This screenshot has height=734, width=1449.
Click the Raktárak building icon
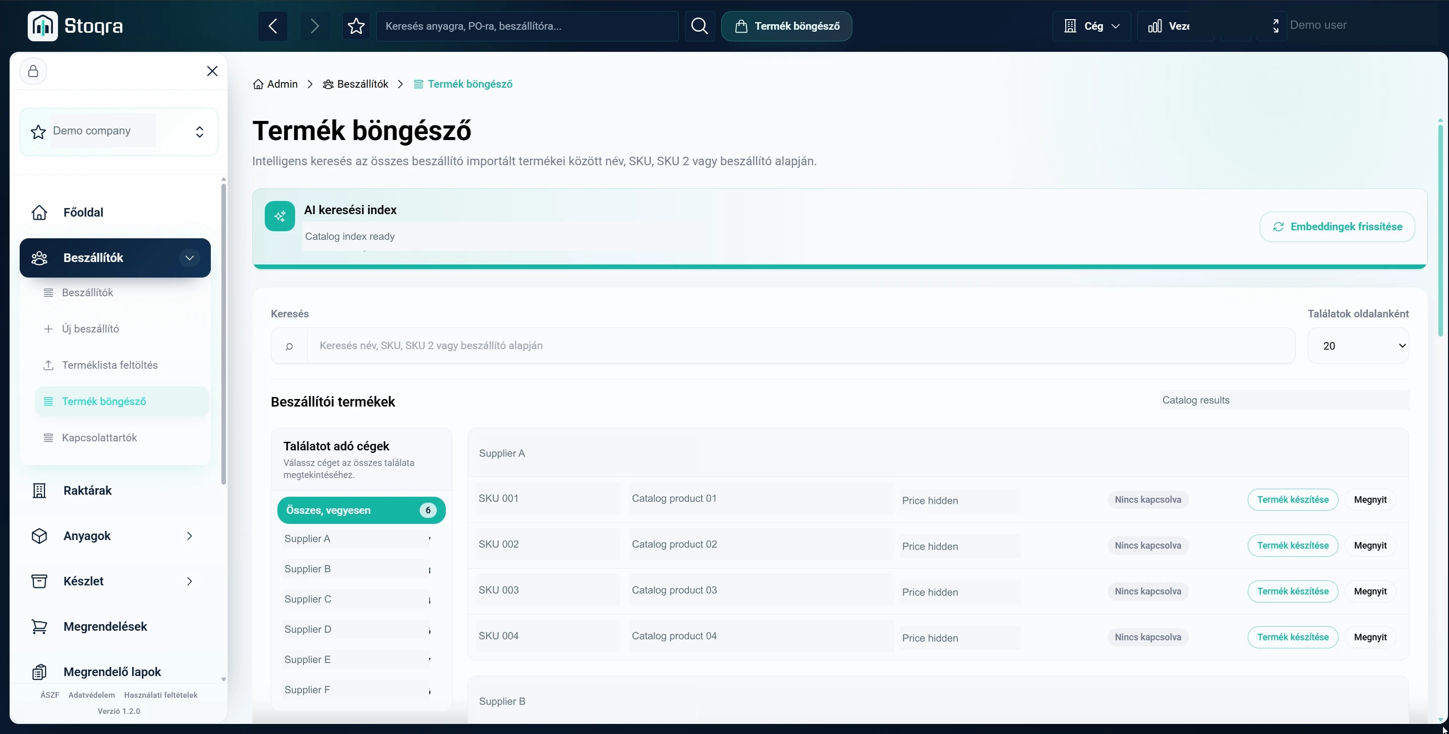(39, 491)
